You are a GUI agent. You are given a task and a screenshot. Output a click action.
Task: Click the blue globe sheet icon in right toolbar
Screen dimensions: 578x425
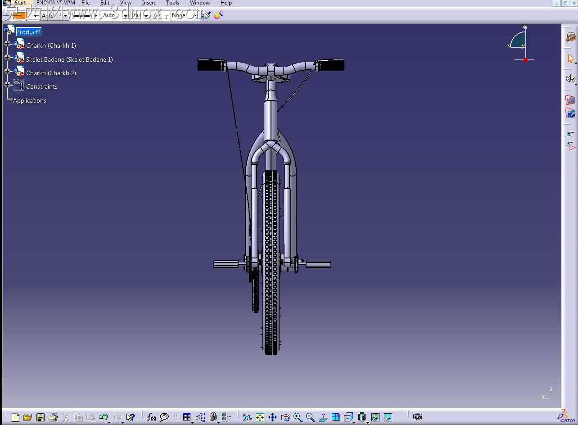coord(570,113)
